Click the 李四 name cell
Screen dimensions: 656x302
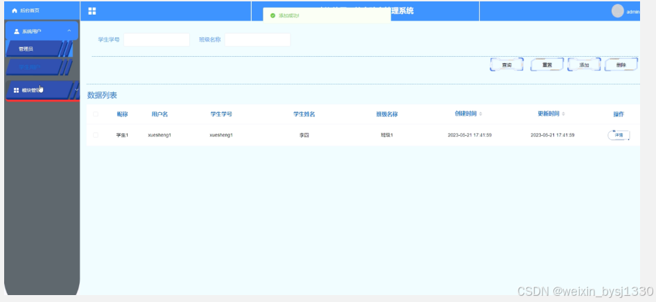(304, 135)
